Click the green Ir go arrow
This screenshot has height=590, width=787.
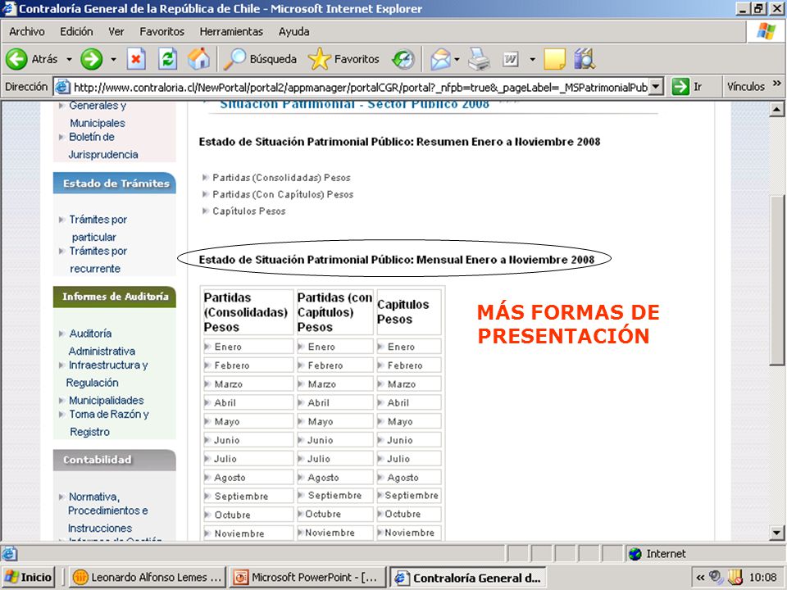tap(680, 87)
